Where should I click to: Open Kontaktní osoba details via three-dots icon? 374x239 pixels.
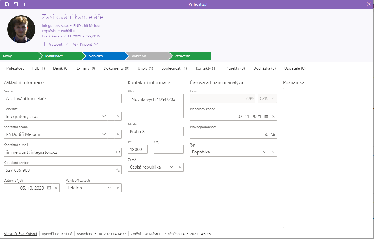(111, 134)
